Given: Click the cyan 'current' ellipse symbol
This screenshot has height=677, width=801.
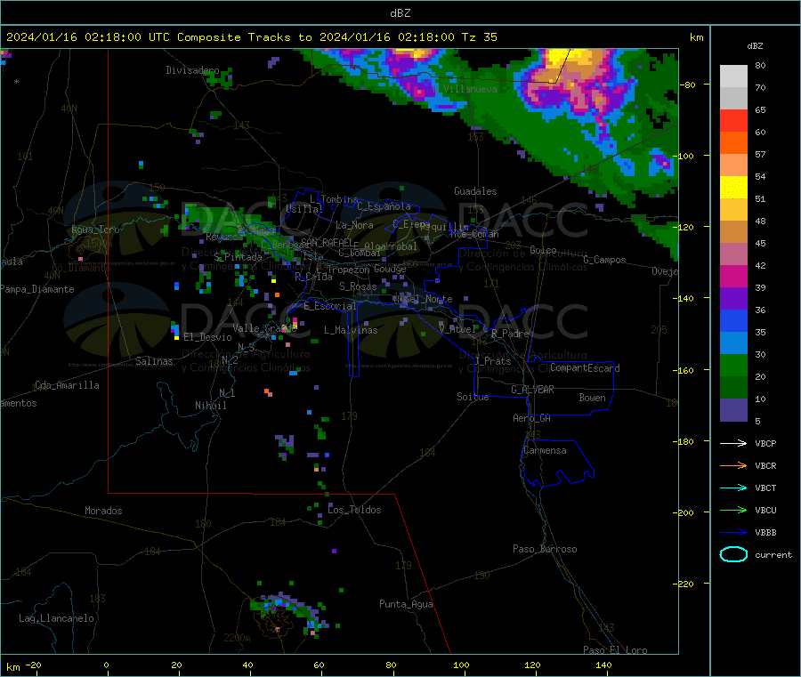Looking at the screenshot, I should click(733, 554).
